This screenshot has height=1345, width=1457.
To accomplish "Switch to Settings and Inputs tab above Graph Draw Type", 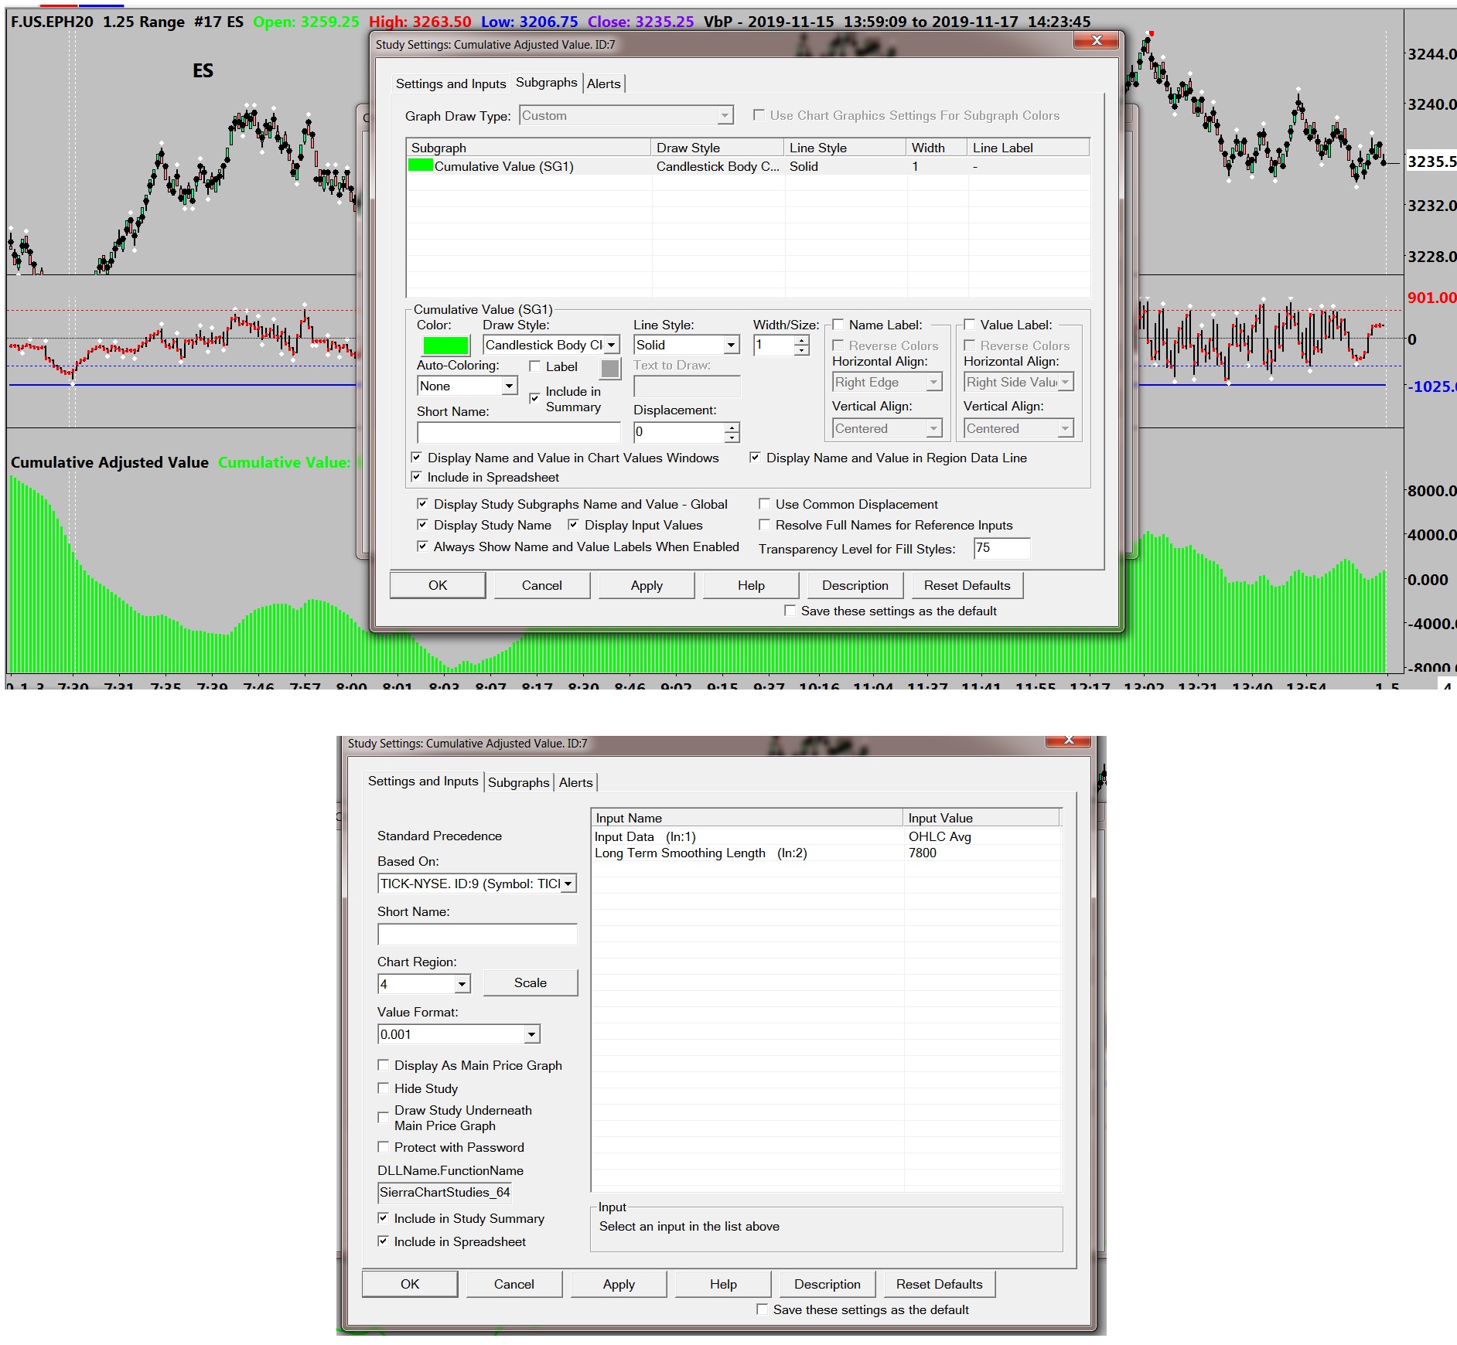I will (x=450, y=83).
